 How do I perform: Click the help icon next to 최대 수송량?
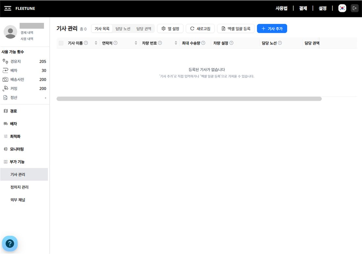[203, 43]
